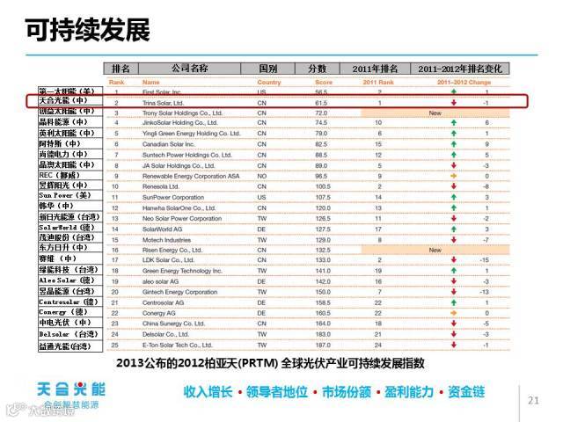Viewport: 563px width, 422px height.
Task: Click the blue text 资金链
Action: tap(466, 392)
